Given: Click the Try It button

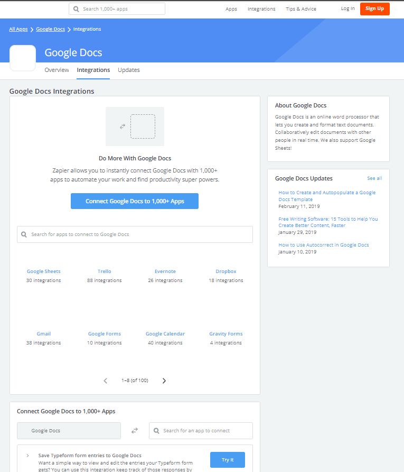Looking at the screenshot, I should 228,460.
